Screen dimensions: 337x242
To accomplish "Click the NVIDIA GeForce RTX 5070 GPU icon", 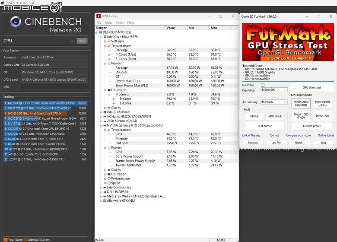I will click(105, 125).
